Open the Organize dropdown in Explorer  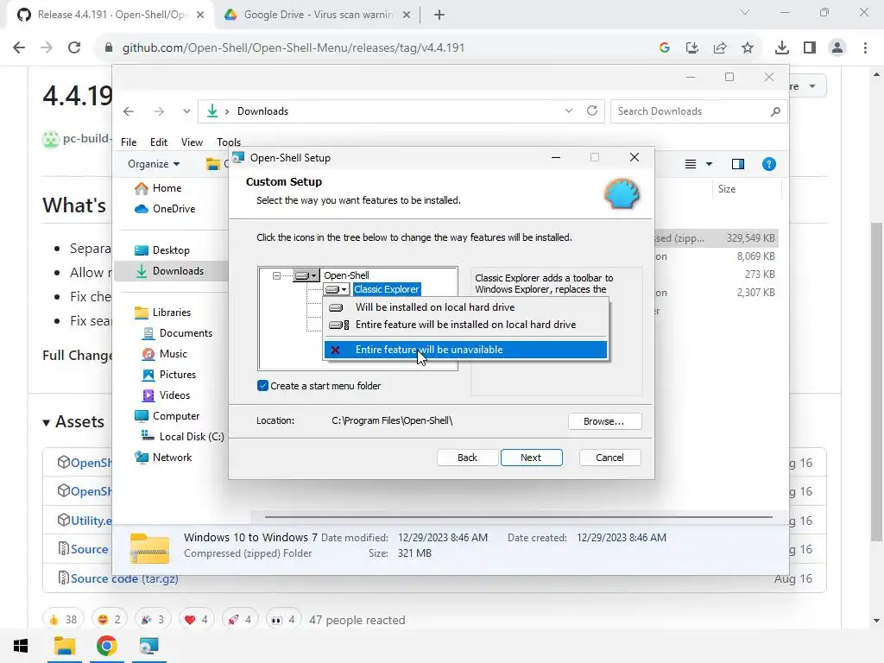click(154, 164)
